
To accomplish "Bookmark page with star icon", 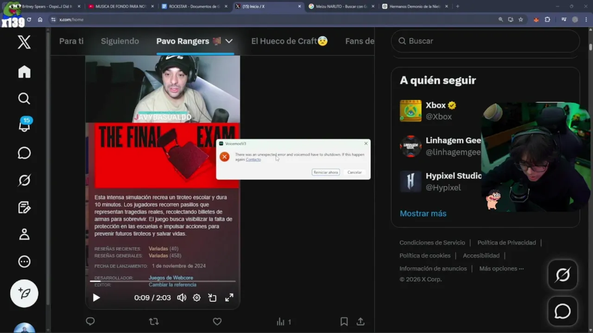I will click(x=521, y=19).
